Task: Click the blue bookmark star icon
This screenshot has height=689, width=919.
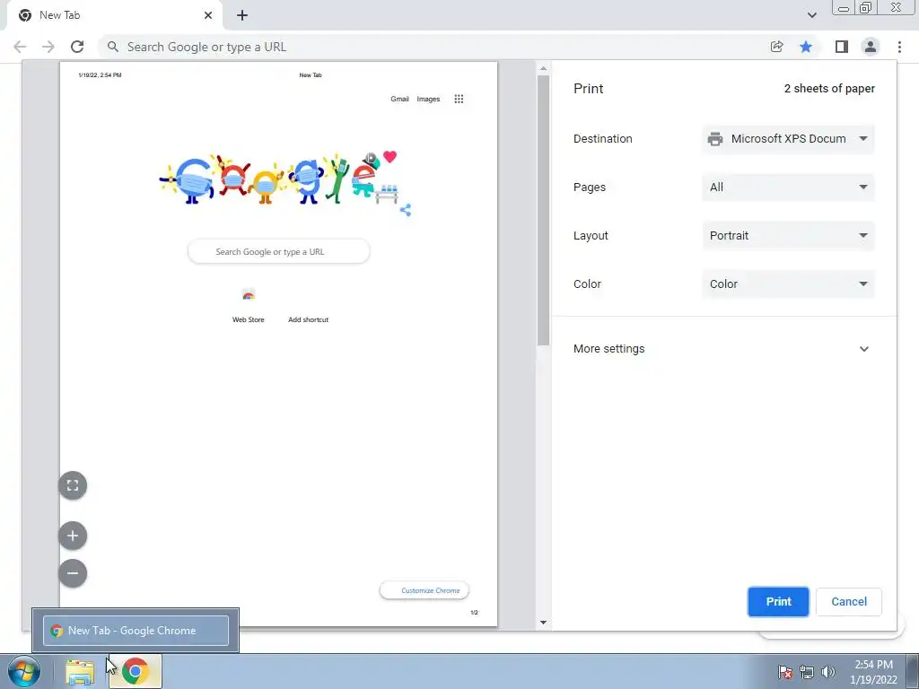Action: 806,47
